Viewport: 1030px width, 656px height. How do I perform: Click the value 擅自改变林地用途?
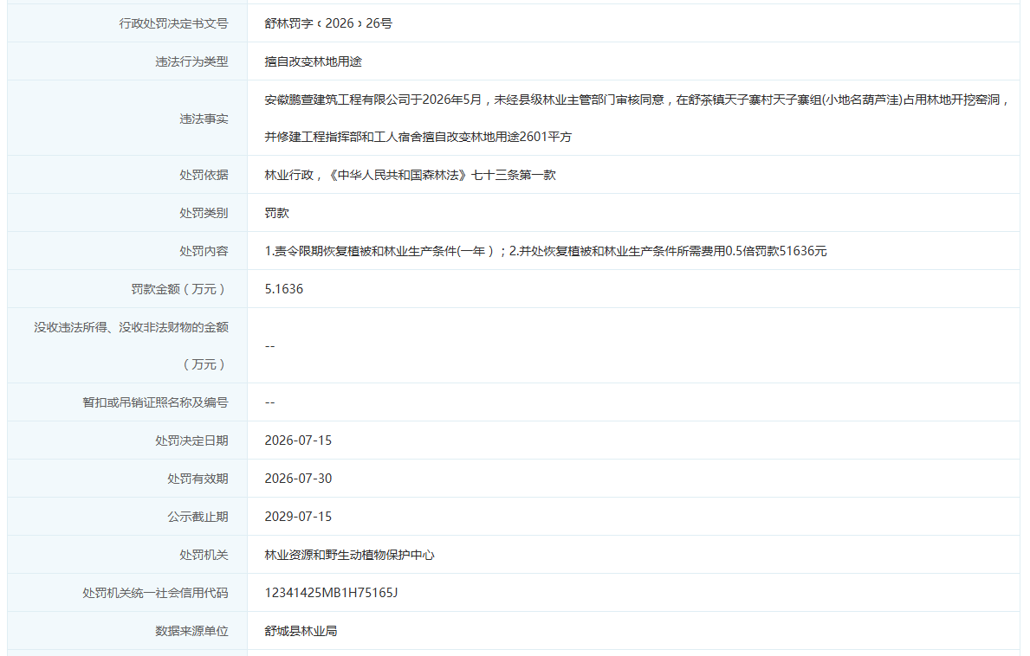coord(314,61)
